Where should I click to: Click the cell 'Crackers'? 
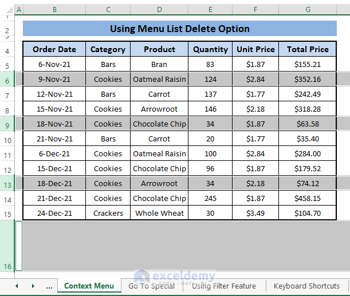[x=108, y=213]
